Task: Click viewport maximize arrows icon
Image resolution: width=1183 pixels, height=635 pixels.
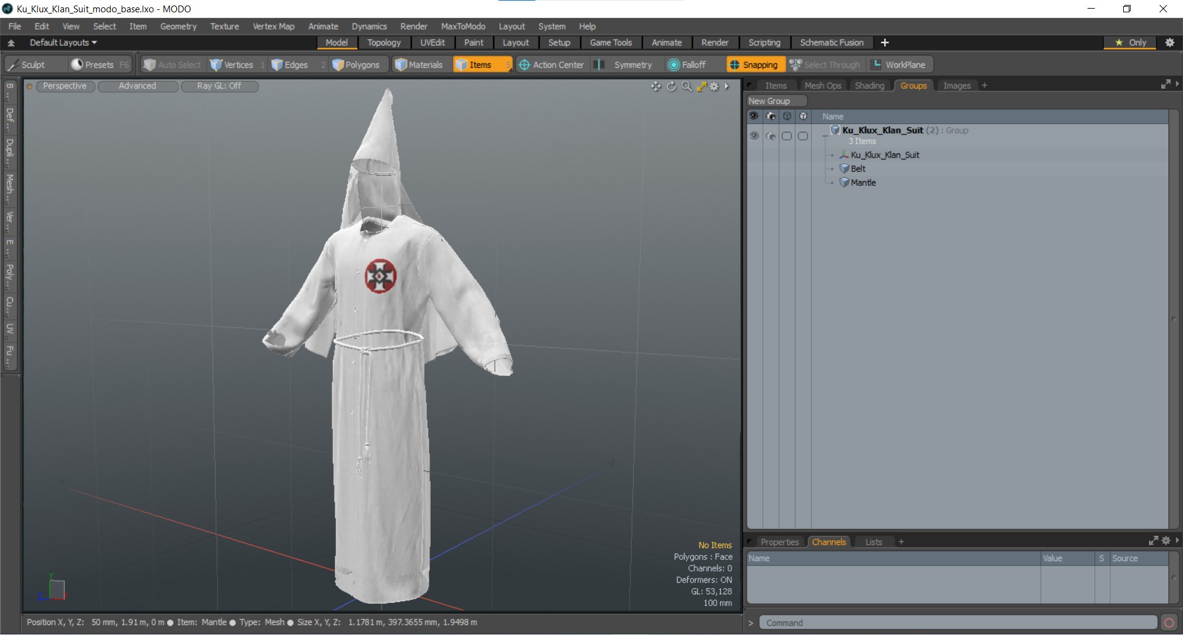Action: (701, 86)
